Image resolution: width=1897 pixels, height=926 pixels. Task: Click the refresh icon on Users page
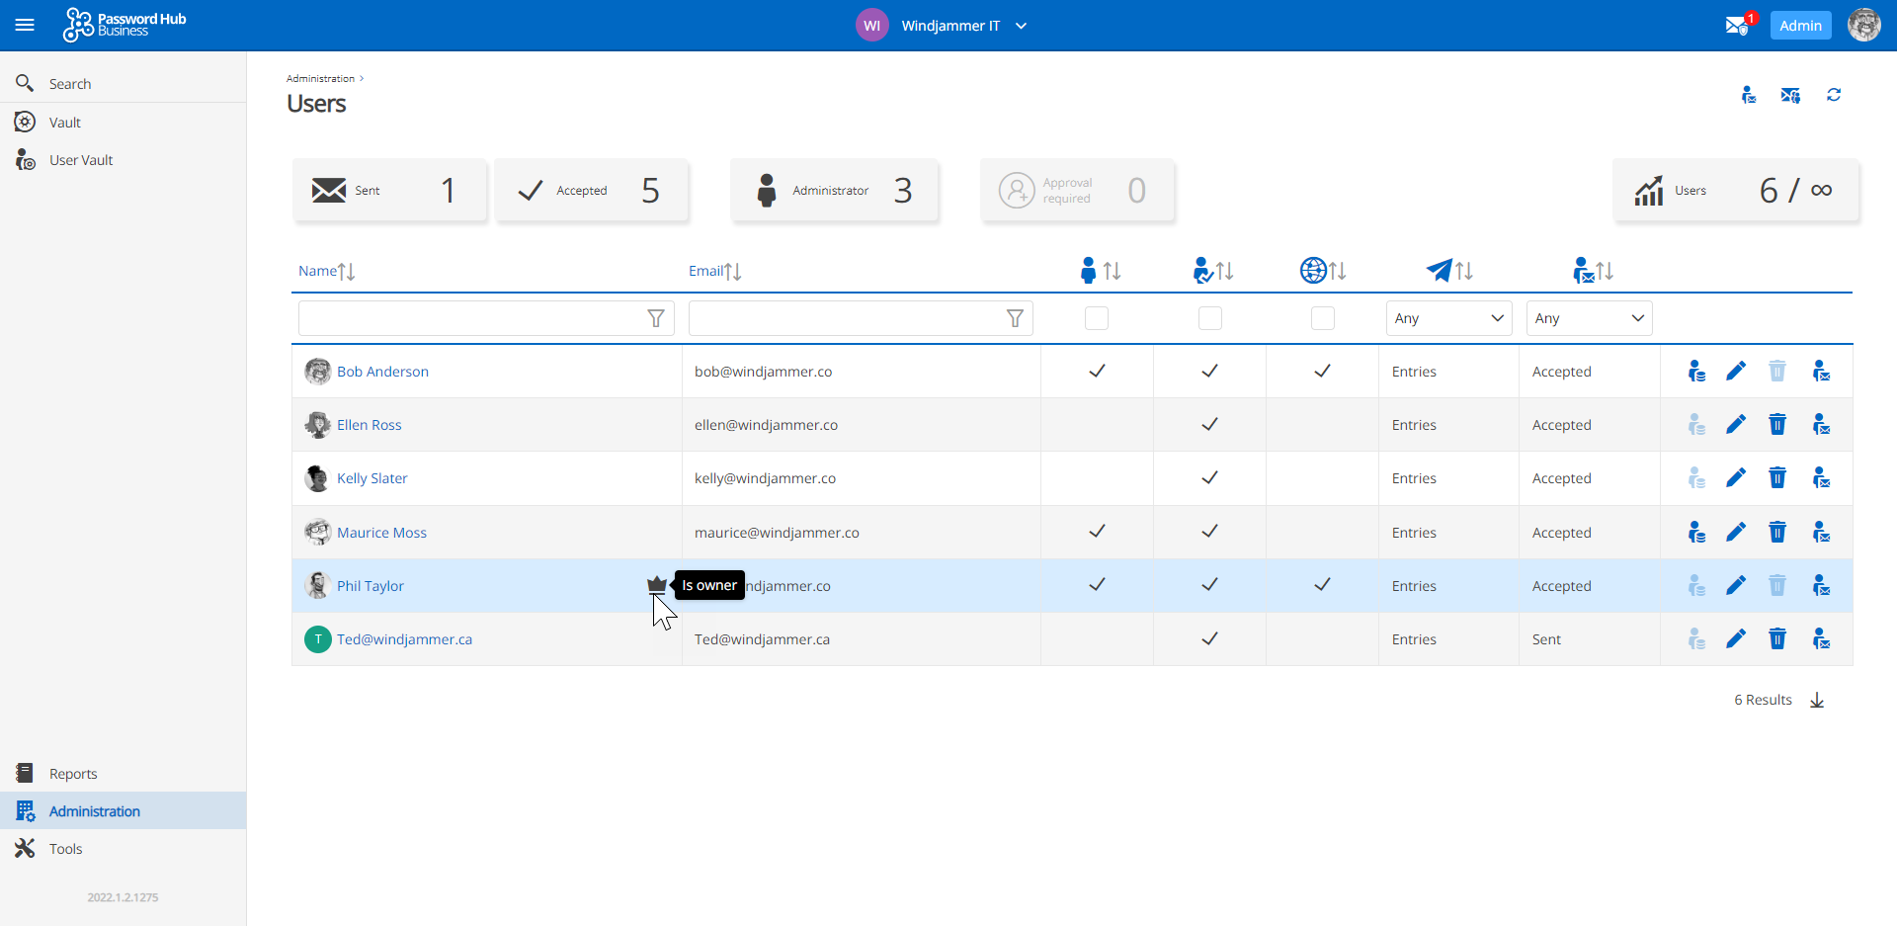(x=1833, y=95)
